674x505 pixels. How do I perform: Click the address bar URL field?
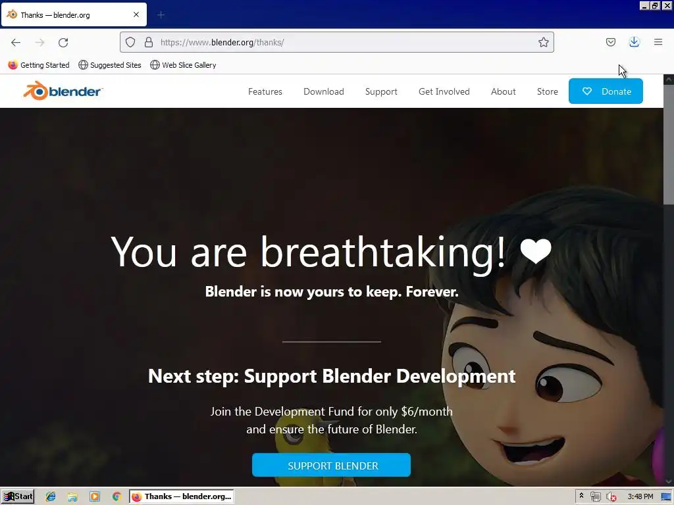pyautogui.click(x=336, y=42)
